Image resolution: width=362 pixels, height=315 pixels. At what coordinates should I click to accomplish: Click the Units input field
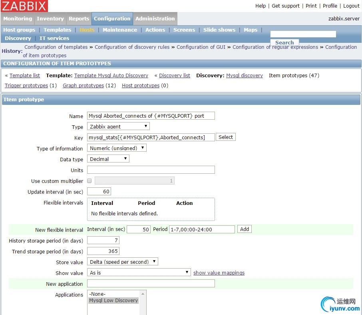(151, 170)
